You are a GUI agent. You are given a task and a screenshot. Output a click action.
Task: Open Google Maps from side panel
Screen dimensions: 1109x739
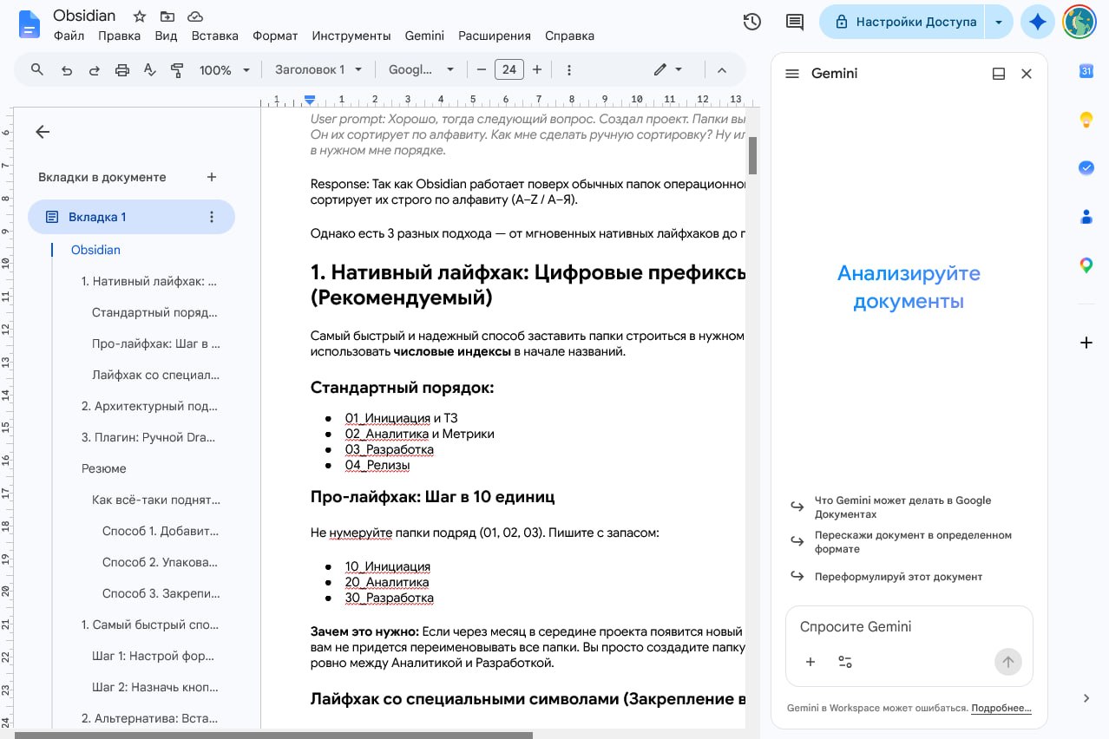click(1086, 265)
